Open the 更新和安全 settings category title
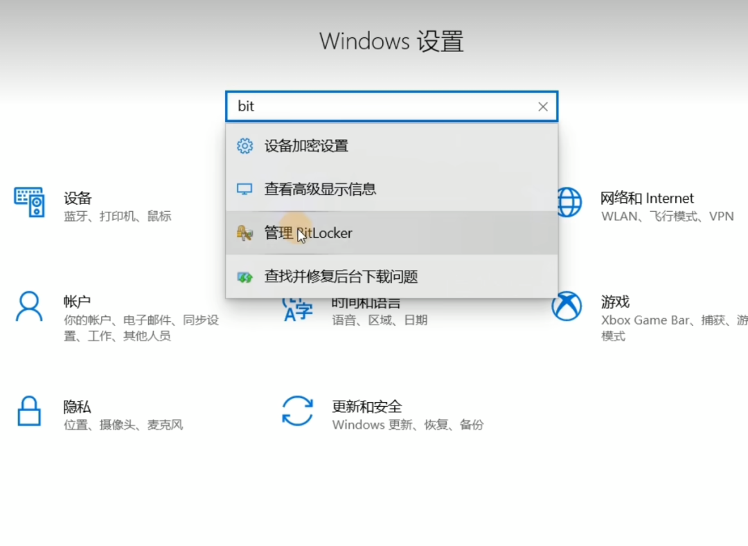The image size is (748, 546). (366, 406)
